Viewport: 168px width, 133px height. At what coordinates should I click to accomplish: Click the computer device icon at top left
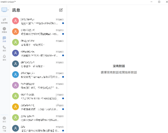[x=4, y=10]
